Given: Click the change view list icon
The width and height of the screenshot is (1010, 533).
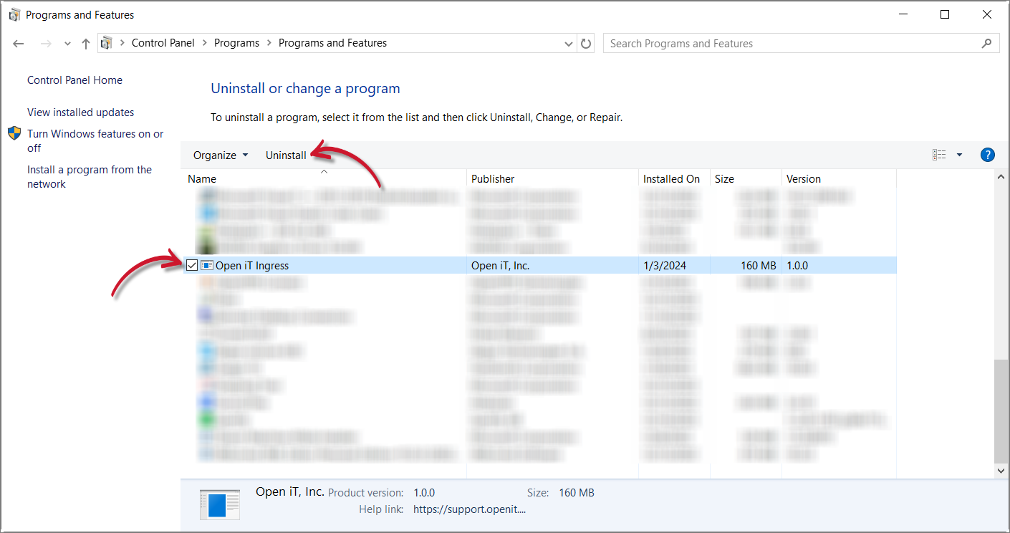Looking at the screenshot, I should [939, 155].
